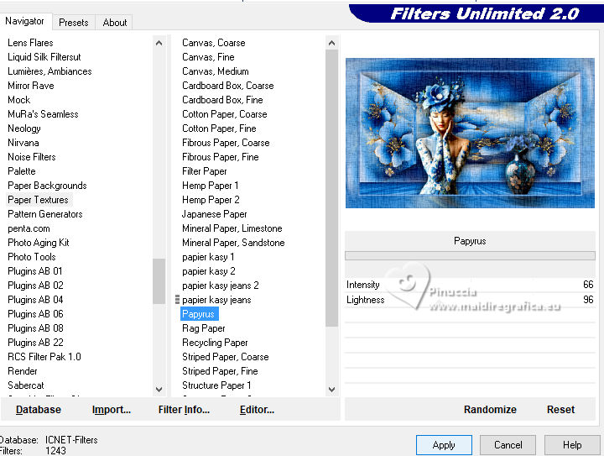
Task: Select the Neology category
Action: click(x=23, y=128)
